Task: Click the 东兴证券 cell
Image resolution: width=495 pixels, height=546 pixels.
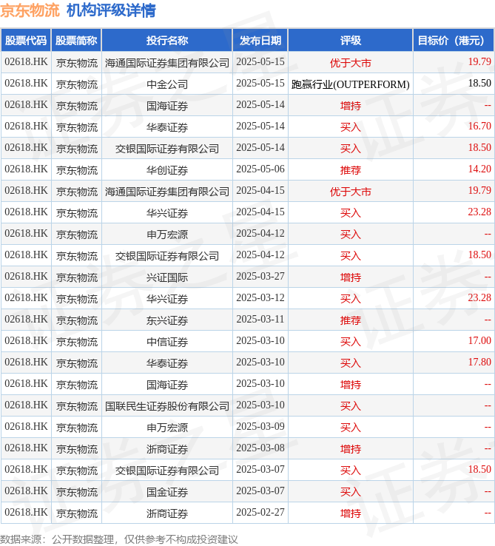Action: 167,320
